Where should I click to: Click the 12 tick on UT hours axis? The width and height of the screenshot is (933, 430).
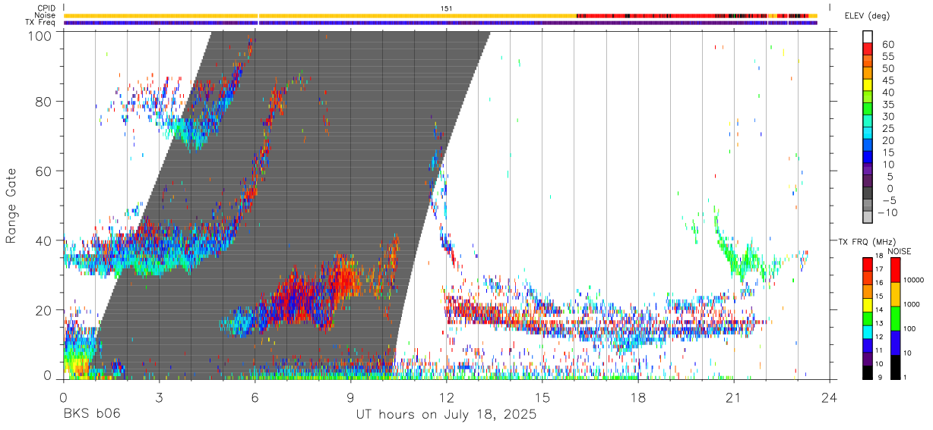[x=446, y=397]
